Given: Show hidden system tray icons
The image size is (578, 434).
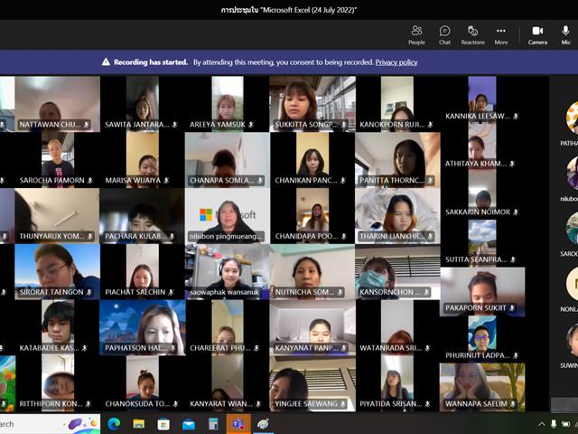Looking at the screenshot, I should (542, 424).
